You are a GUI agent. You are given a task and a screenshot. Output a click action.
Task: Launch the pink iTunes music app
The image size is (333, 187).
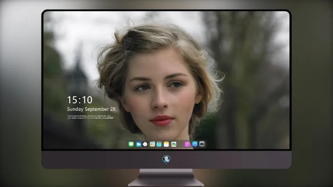[x=187, y=144]
